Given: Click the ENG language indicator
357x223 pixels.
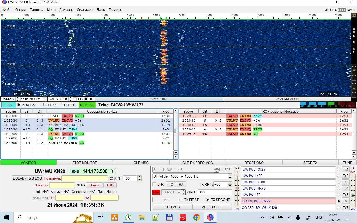Looking at the screenshot, I should 319,217.
